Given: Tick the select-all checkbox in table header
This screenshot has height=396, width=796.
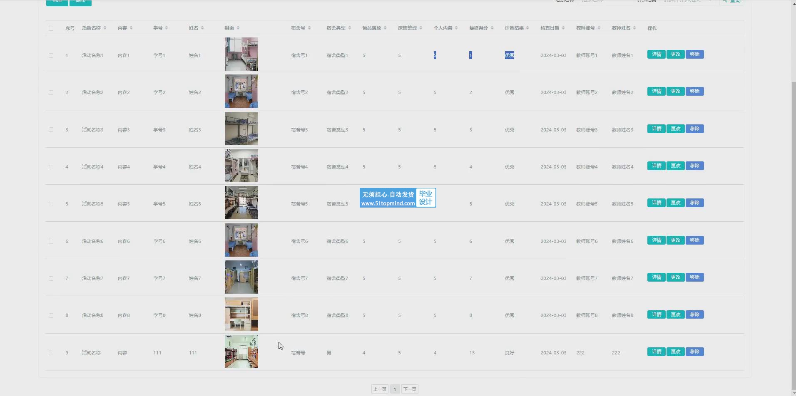Looking at the screenshot, I should coord(51,28).
